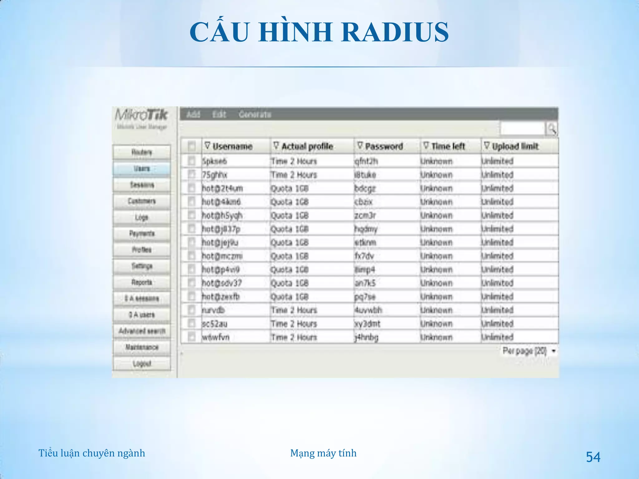
Task: Click password cell j4hnbg
Action: point(367,337)
